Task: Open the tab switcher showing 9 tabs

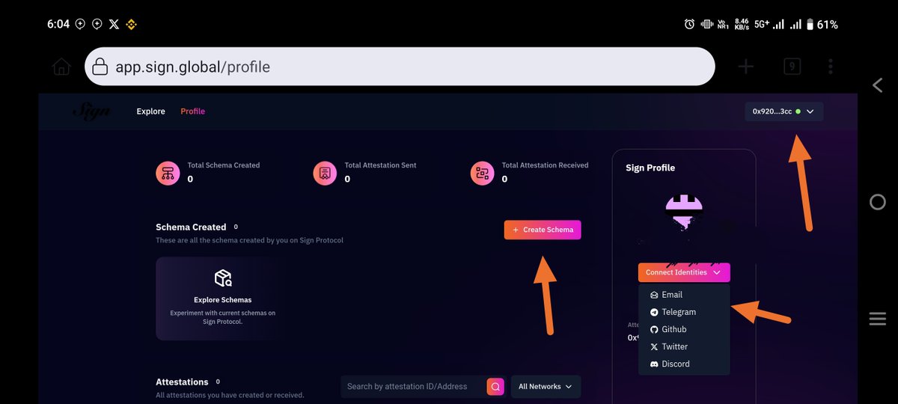Action: (x=792, y=67)
